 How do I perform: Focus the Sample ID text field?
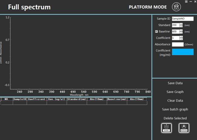point(182,19)
